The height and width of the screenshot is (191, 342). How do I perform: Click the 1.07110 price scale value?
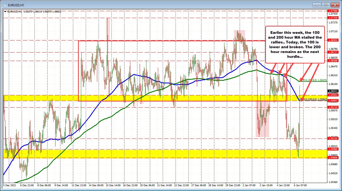point(333,31)
